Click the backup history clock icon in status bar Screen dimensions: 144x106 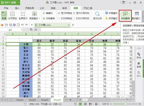pos(75,104)
